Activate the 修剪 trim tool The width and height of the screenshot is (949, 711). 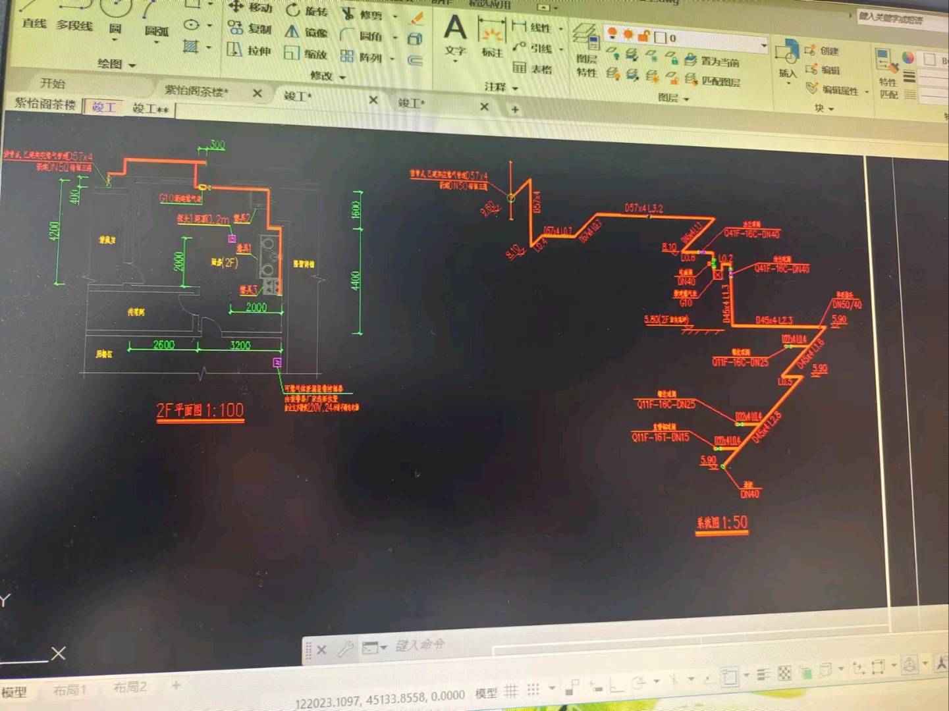pos(362,14)
